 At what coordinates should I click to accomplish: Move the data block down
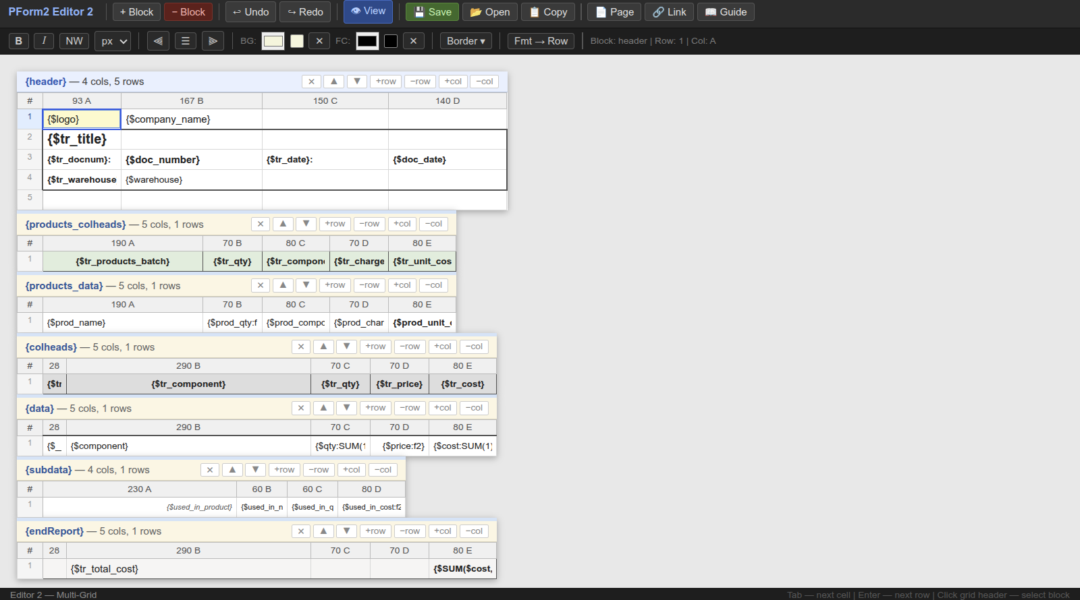(347, 408)
